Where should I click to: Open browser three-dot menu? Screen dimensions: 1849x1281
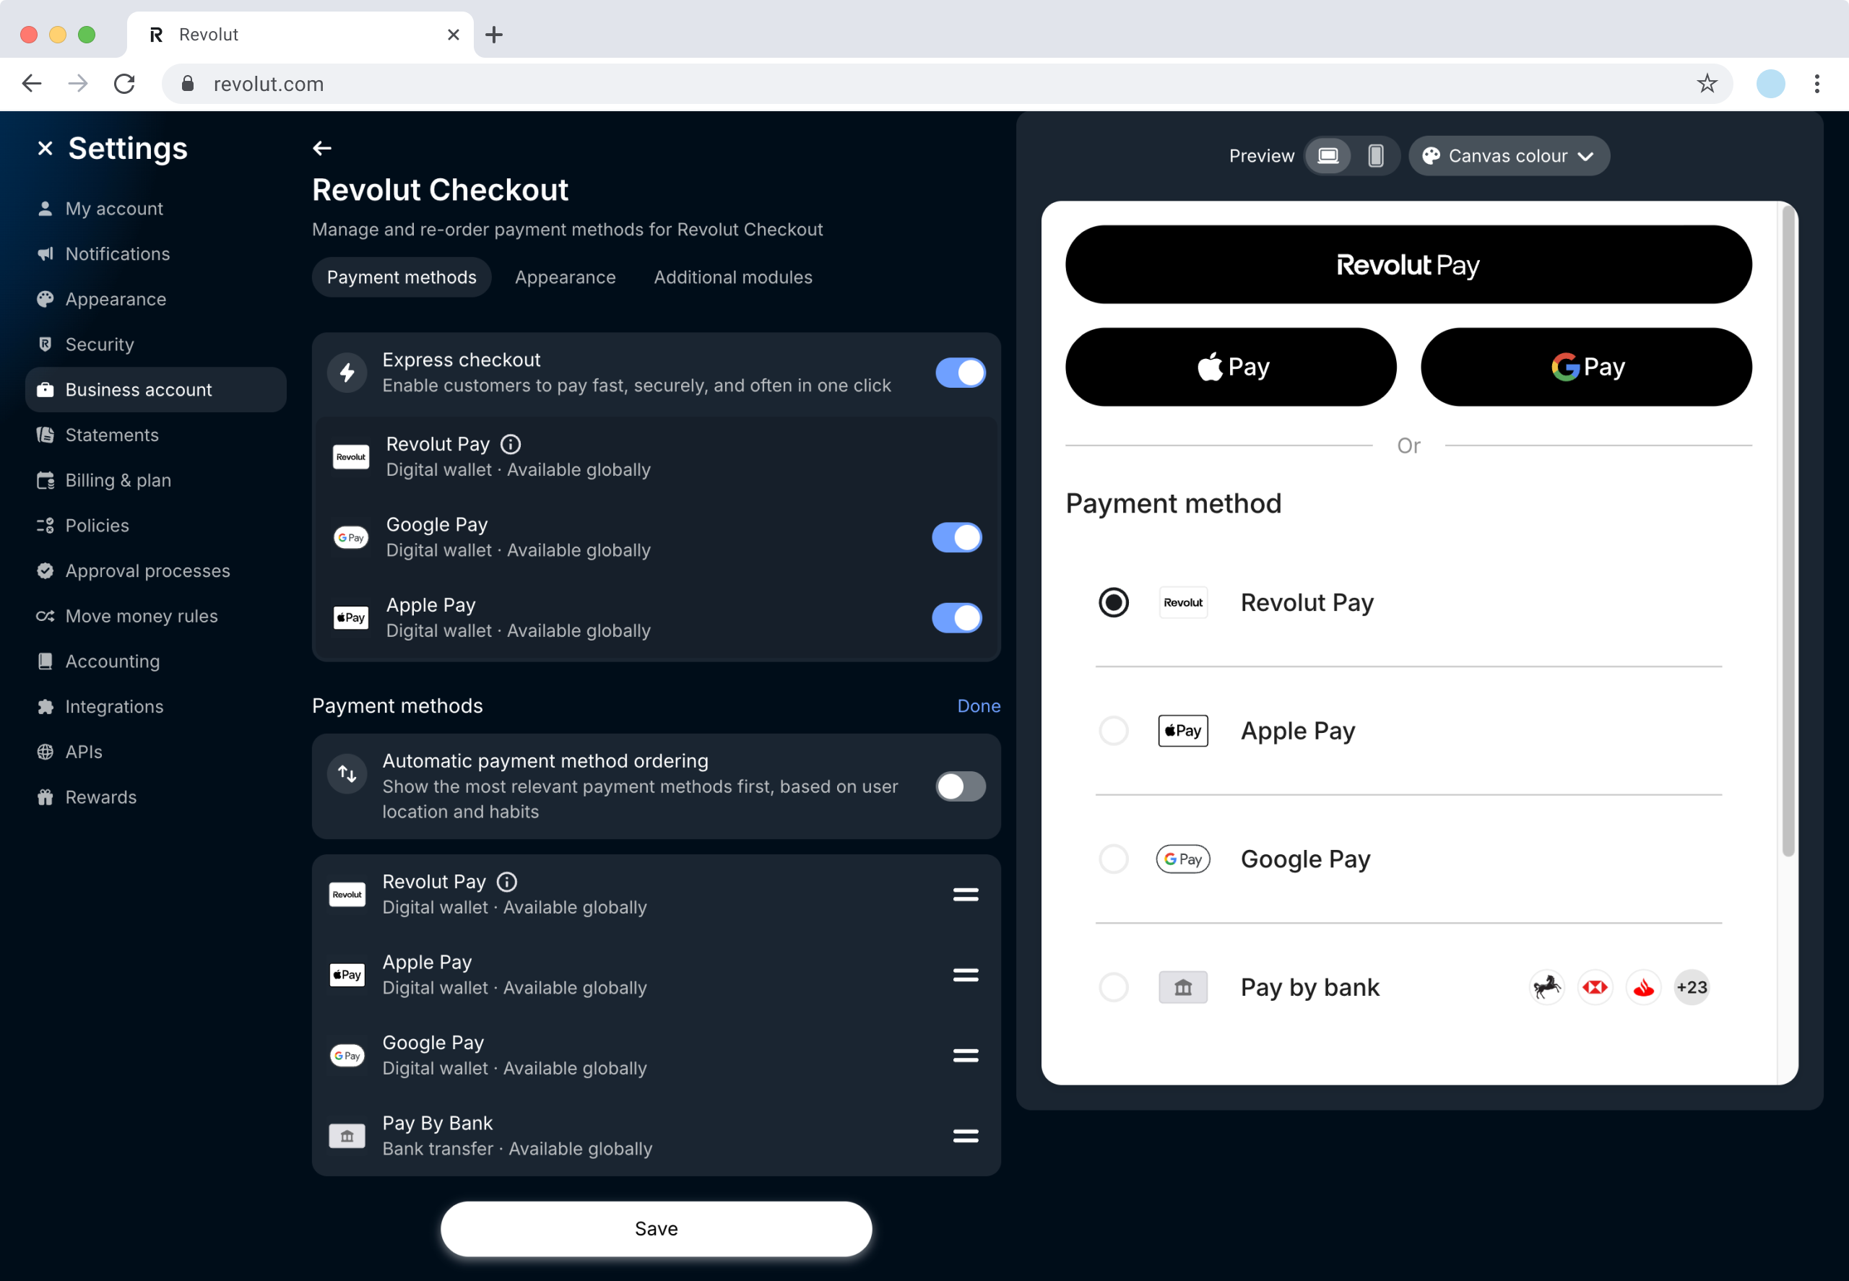click(x=1816, y=84)
